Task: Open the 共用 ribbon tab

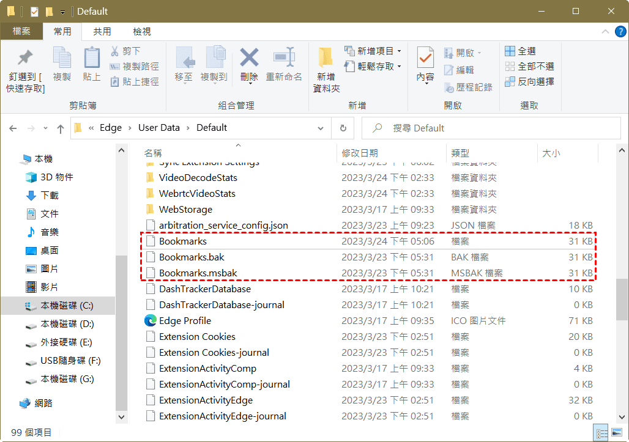Action: pyautogui.click(x=102, y=31)
